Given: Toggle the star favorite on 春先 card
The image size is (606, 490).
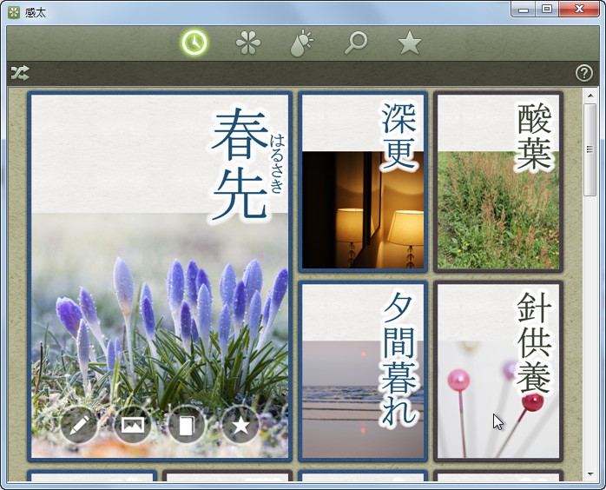Looking at the screenshot, I should click(x=240, y=425).
